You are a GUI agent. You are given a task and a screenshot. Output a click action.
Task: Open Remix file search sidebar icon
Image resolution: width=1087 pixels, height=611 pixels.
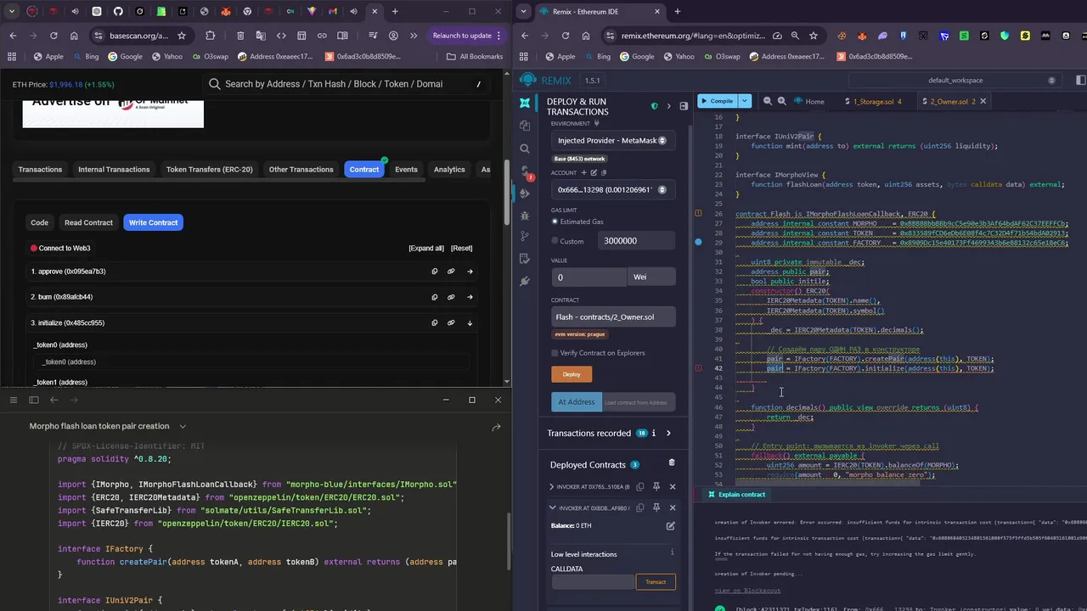pyautogui.click(x=525, y=149)
